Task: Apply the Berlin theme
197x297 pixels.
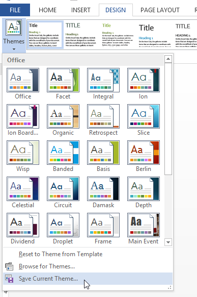Action: pyautogui.click(x=144, y=153)
